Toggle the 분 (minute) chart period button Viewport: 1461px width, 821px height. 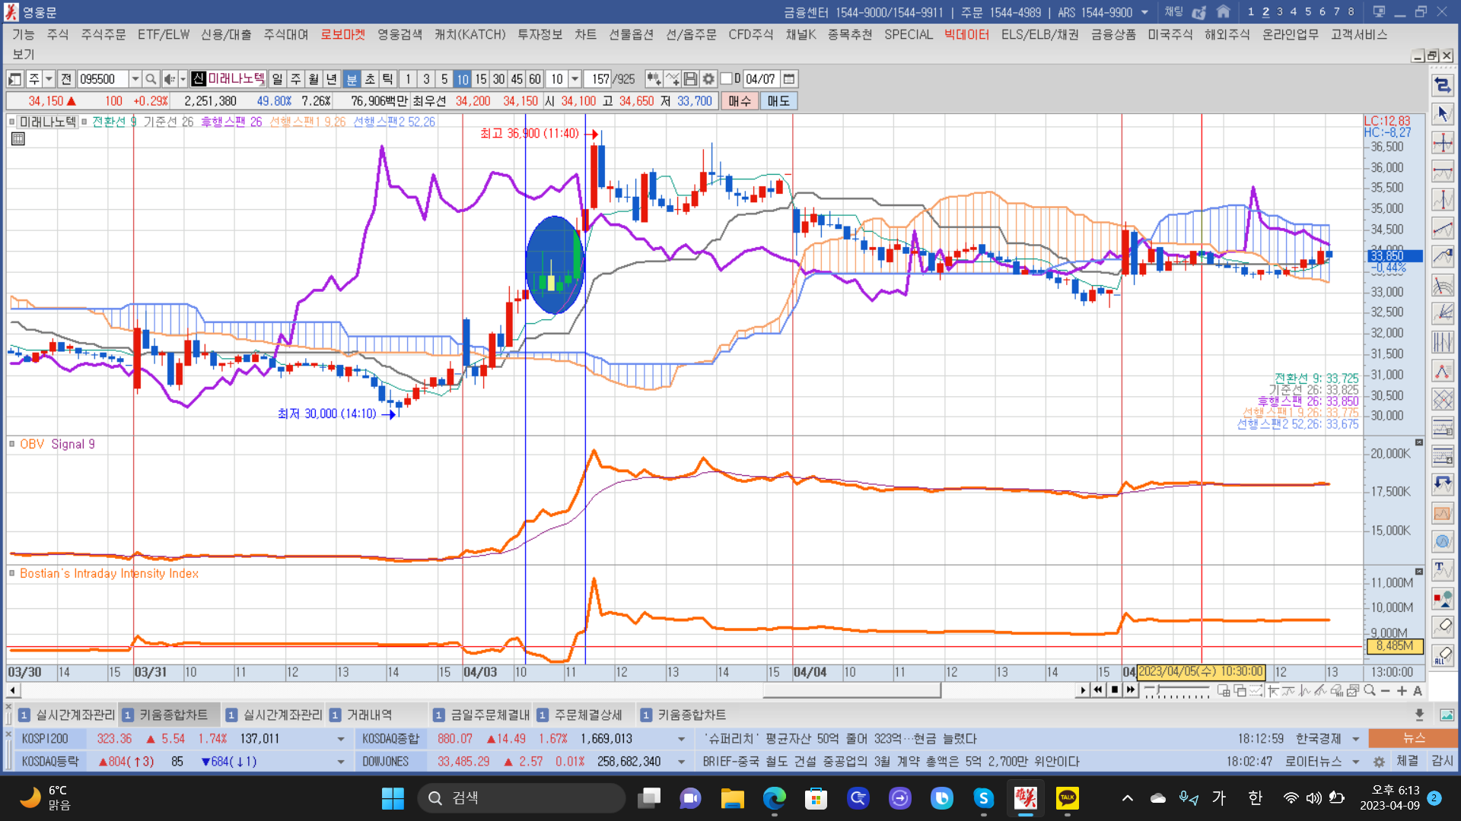352,79
